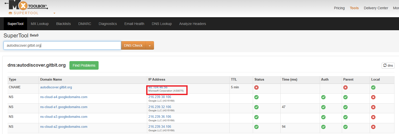Click ns-cloud-a4 row green Auth icon
Viewport: 399px width, 134px height.
[323, 97]
